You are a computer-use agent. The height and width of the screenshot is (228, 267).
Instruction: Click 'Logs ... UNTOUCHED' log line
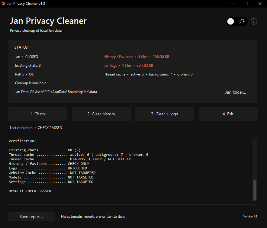48,168
